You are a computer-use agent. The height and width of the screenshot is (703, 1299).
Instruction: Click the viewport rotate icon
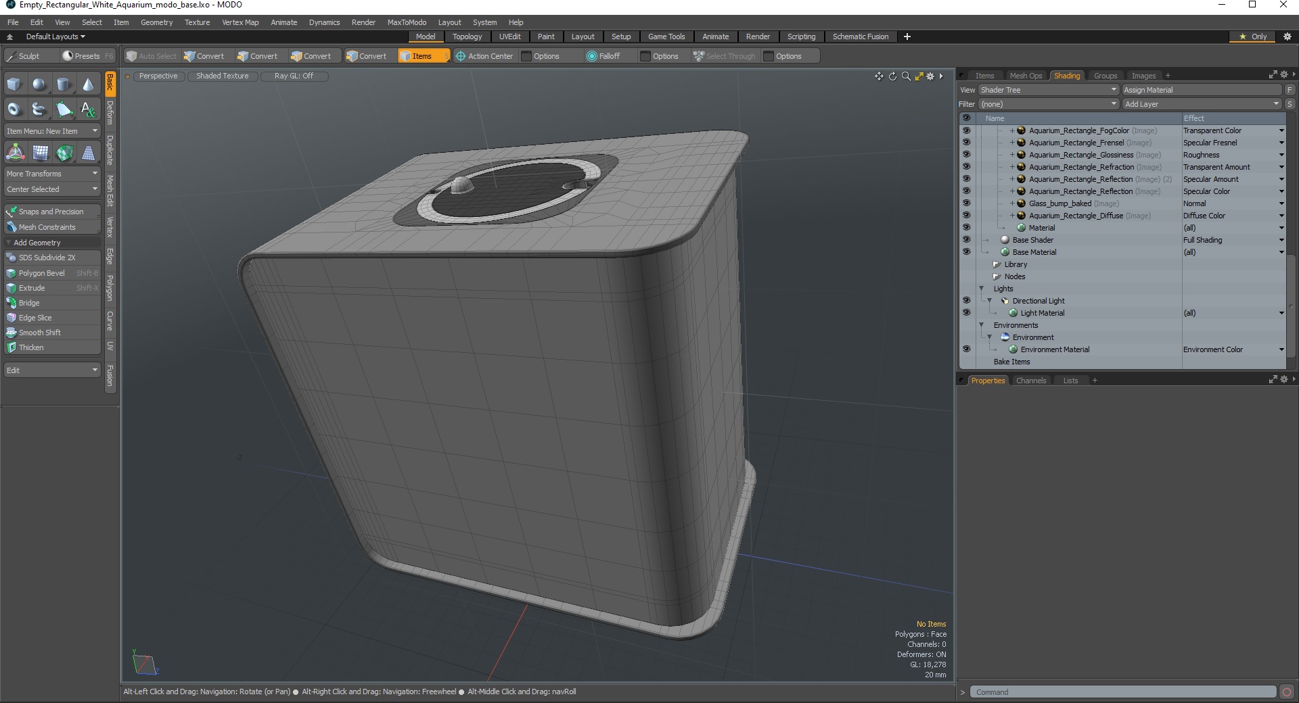[892, 76]
